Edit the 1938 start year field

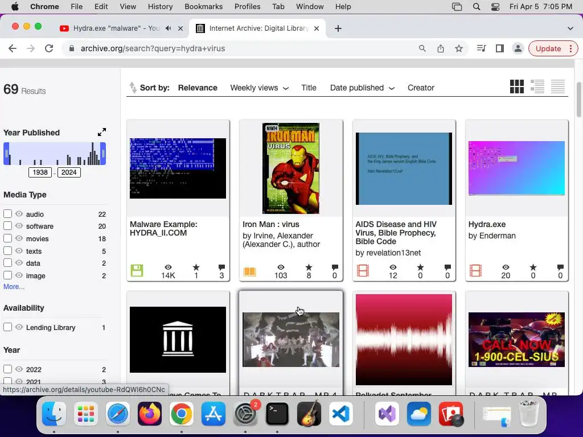coord(40,172)
